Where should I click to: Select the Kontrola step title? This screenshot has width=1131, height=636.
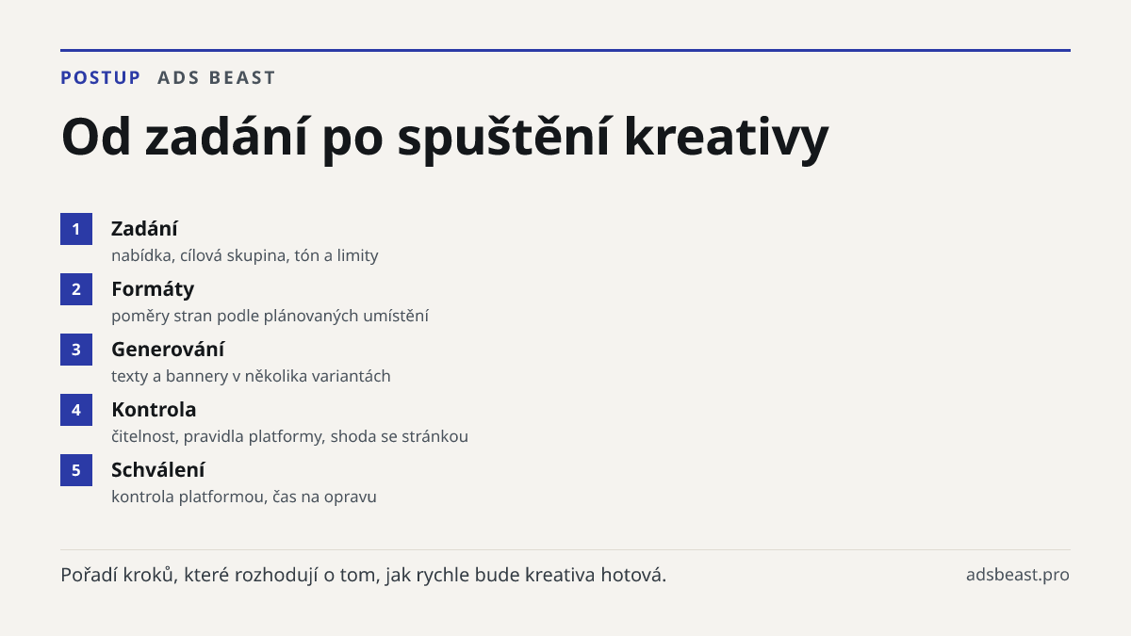pyautogui.click(x=154, y=410)
